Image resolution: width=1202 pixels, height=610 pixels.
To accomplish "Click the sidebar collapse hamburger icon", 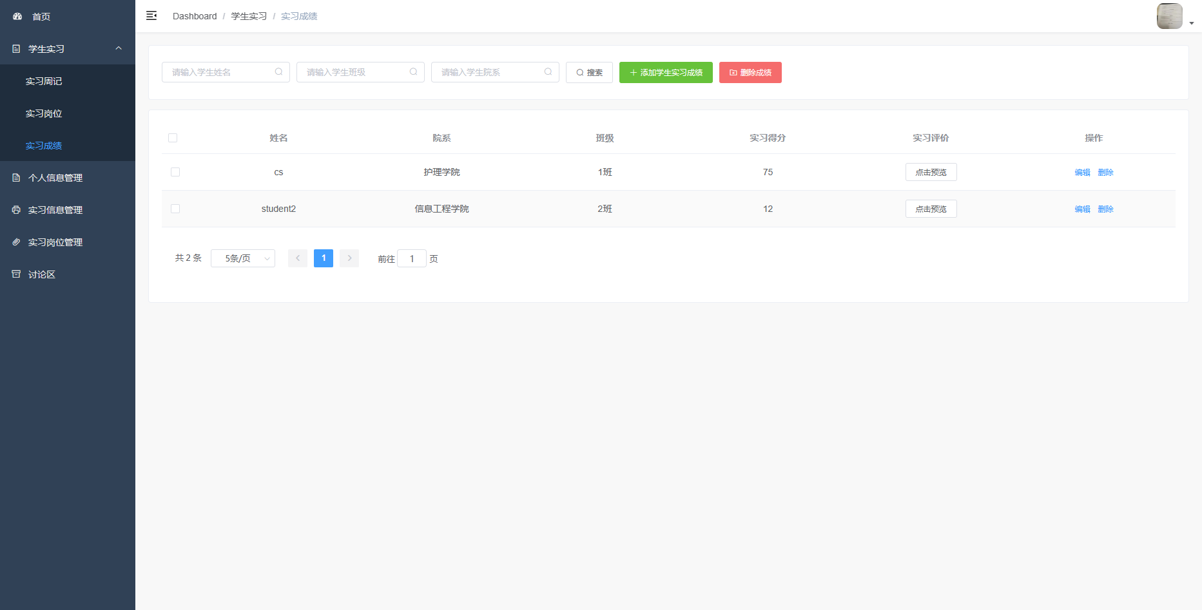I will 151,16.
